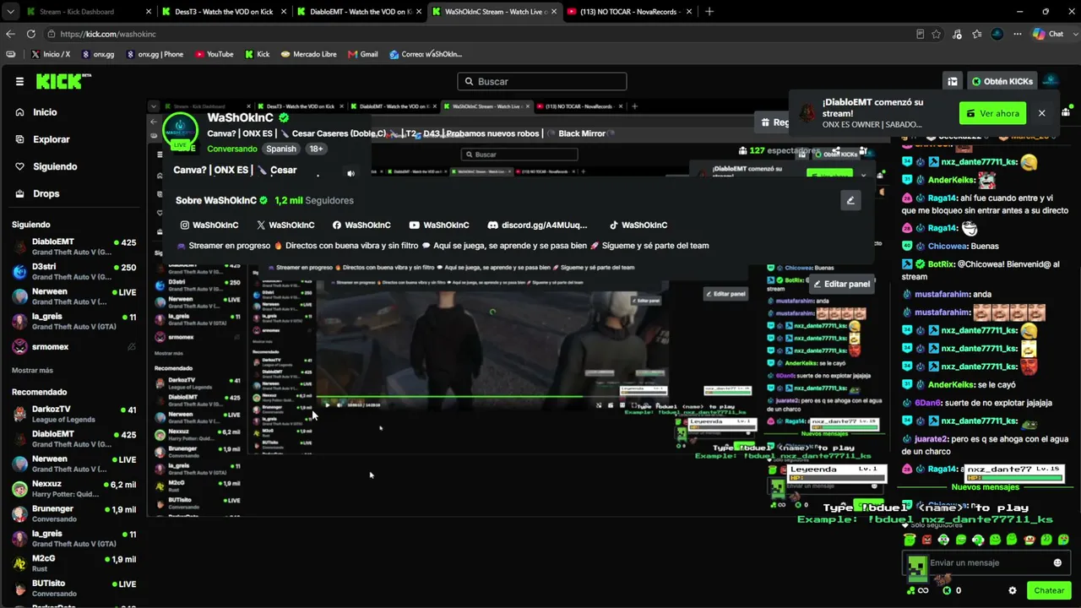Screen dimensions: 1081x608
Task: Click the browser back arrow
Action: pos(10,34)
